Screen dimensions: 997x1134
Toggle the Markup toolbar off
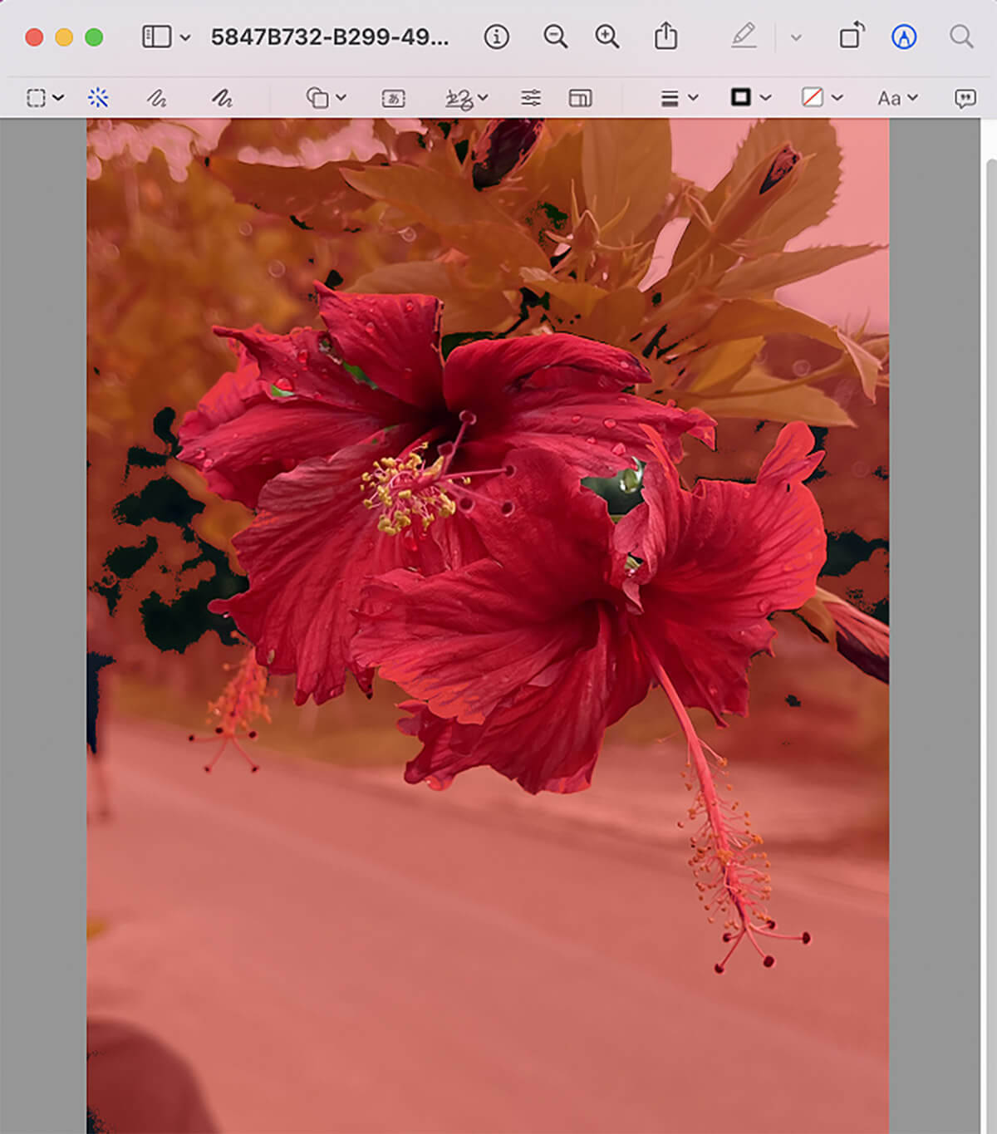click(x=904, y=37)
